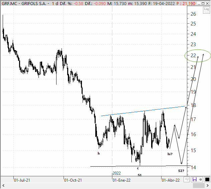
Task: Click the 'S2?' annotation label
Action: pyautogui.click(x=181, y=171)
